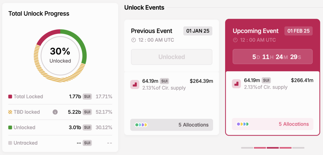The width and height of the screenshot is (323, 155).
Task: Click the allocation dots in the Previous Event card
Action: tap(141, 125)
